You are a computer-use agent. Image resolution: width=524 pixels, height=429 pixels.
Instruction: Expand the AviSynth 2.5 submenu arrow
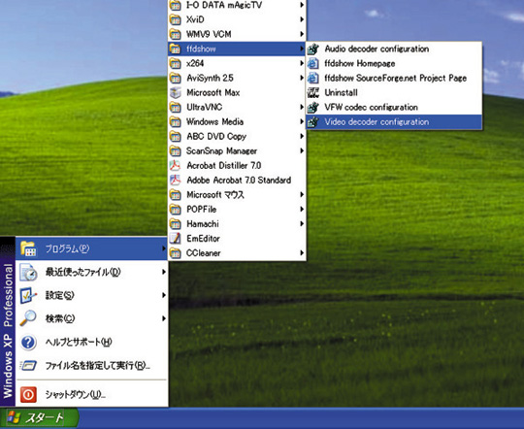302,78
